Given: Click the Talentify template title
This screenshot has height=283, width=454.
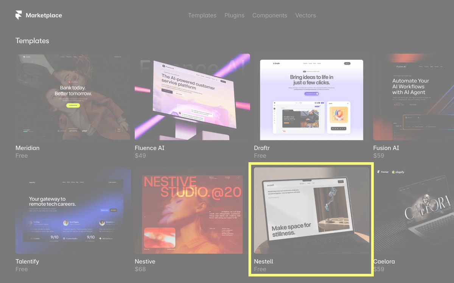Looking at the screenshot, I should 27,261.
